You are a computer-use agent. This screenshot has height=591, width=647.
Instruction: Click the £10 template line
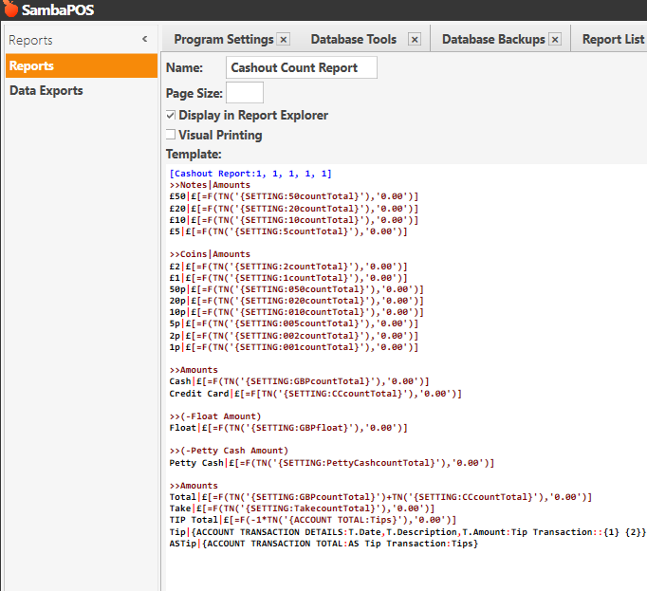tap(294, 220)
